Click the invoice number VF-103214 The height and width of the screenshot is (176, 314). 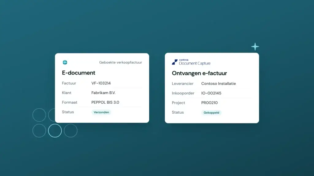click(101, 83)
